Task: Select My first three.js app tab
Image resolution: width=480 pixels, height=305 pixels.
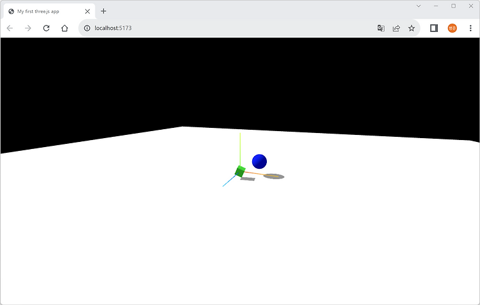Action: pyautogui.click(x=49, y=12)
